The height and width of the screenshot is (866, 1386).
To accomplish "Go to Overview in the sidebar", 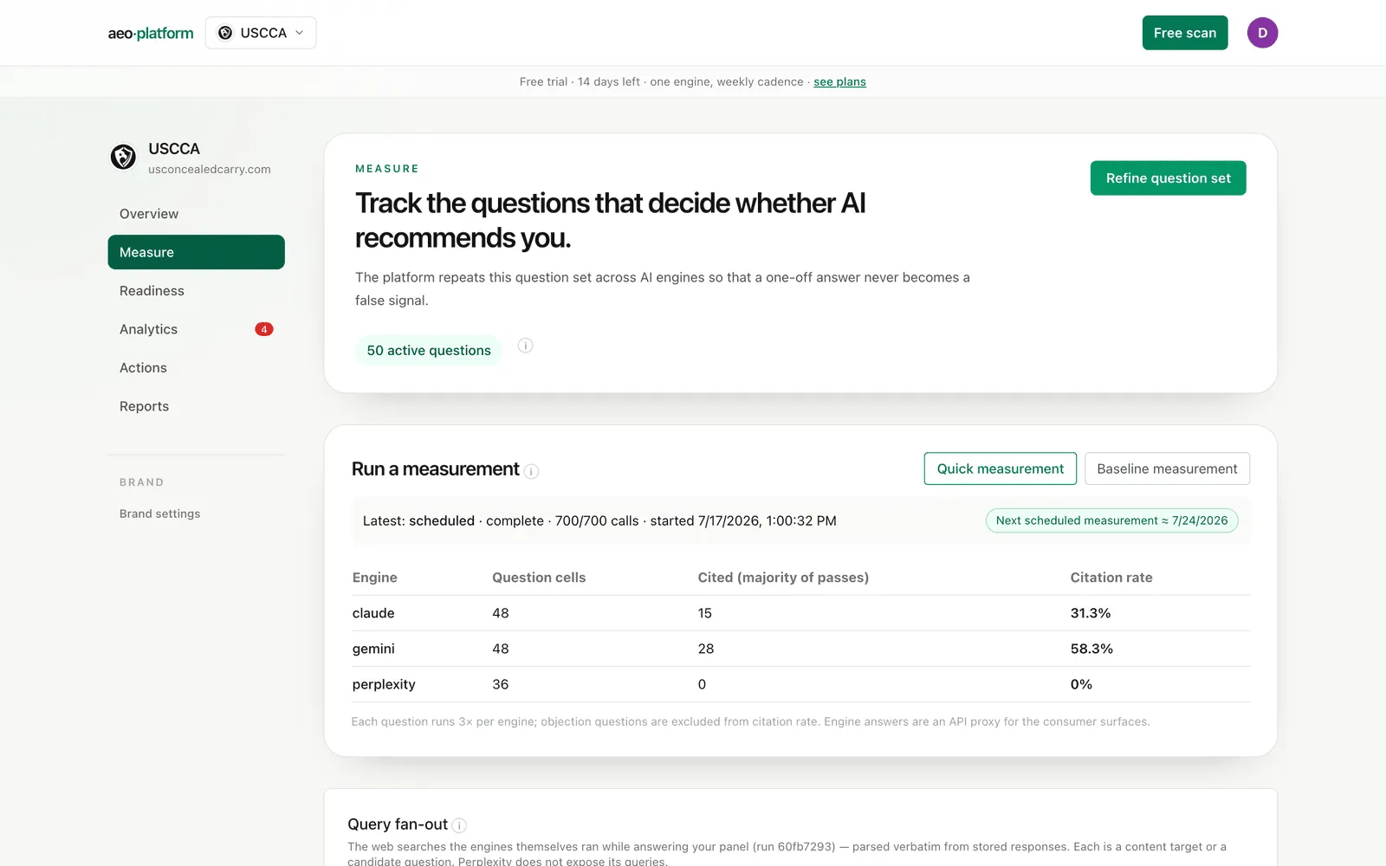I will 196,214.
